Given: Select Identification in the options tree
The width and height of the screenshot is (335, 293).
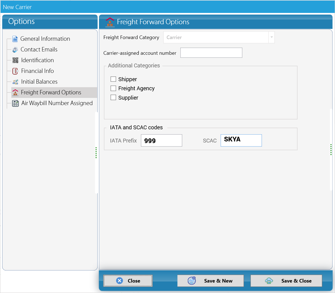Looking at the screenshot, I should click(x=37, y=60).
